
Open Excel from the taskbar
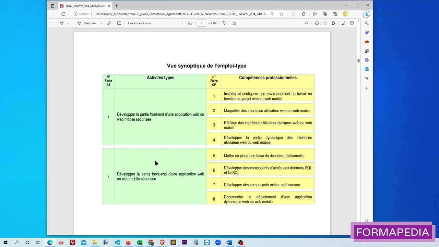coord(140,243)
